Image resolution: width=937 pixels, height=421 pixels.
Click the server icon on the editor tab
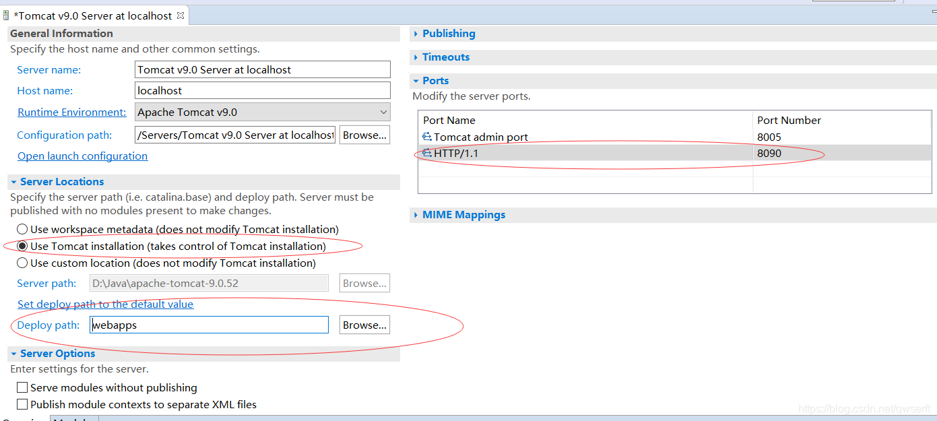tap(6, 15)
